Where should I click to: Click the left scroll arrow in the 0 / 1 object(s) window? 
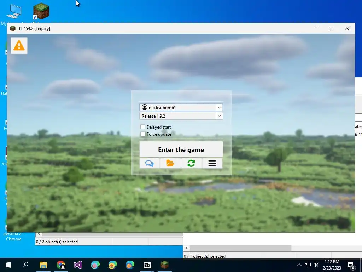coord(187,248)
